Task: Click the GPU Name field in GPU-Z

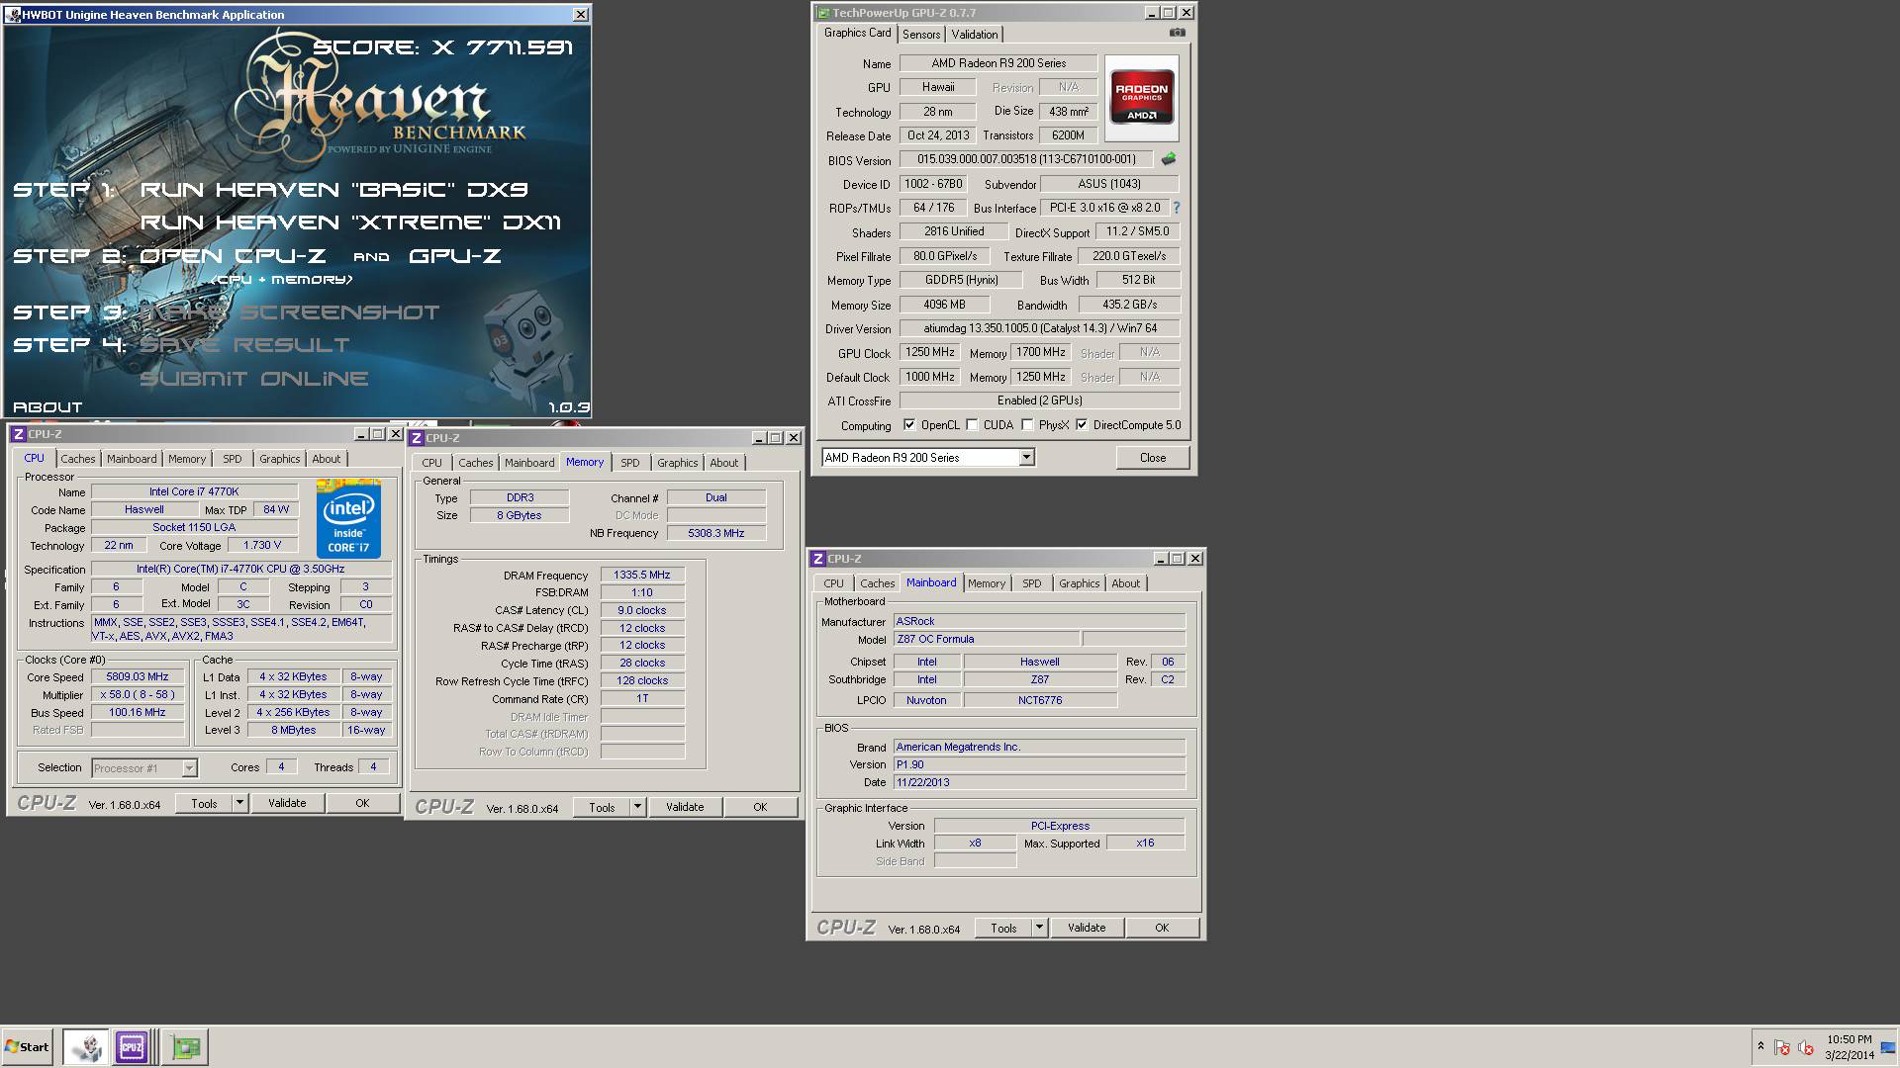Action: [998, 63]
